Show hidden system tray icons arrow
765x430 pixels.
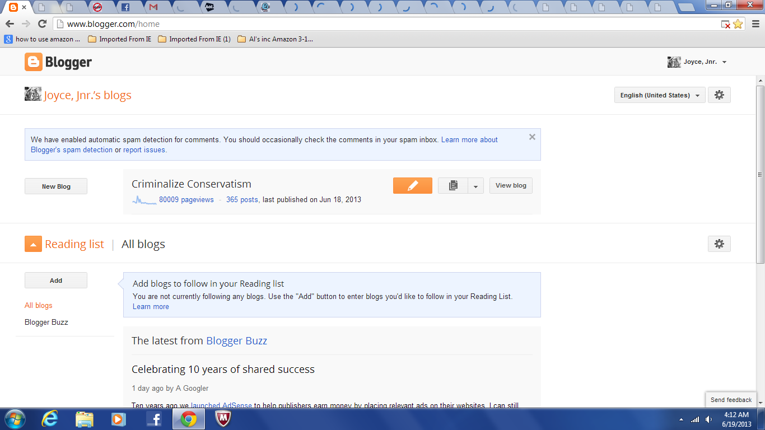(x=681, y=419)
